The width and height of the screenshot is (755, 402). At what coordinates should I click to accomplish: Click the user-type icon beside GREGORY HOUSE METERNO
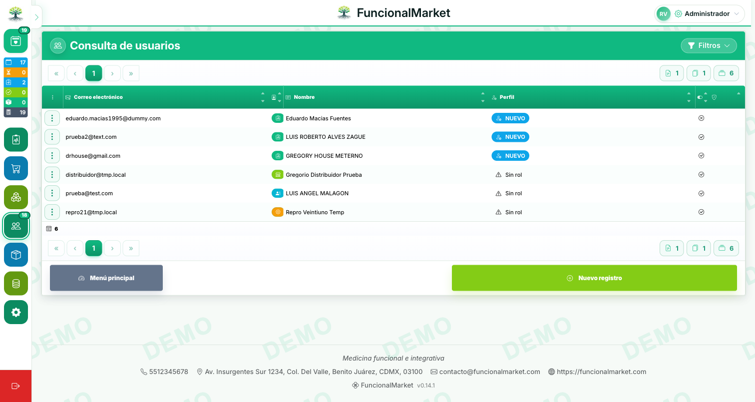277,156
